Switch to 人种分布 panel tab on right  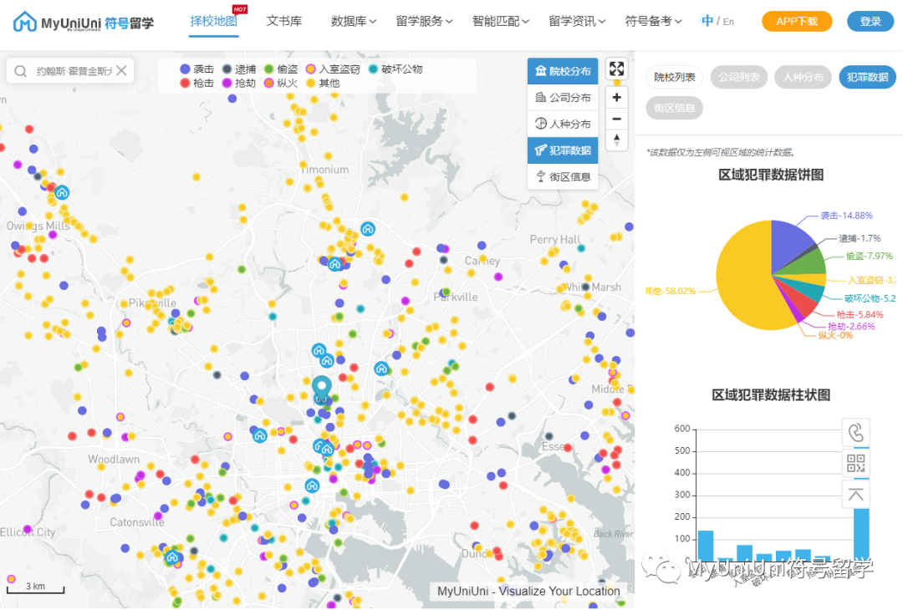pyautogui.click(x=804, y=77)
